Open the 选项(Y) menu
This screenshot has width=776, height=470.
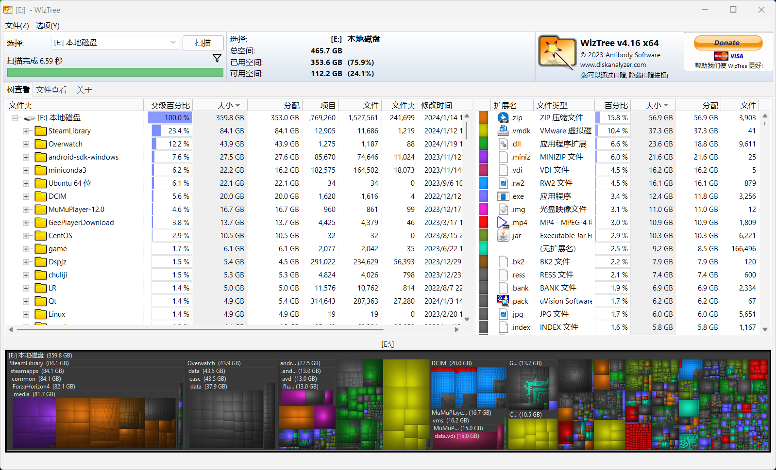pos(48,25)
